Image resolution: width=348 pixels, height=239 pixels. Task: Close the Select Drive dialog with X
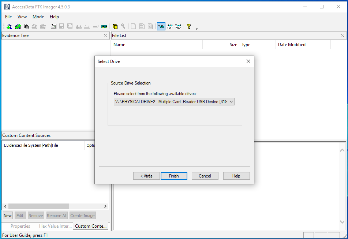[x=248, y=61]
